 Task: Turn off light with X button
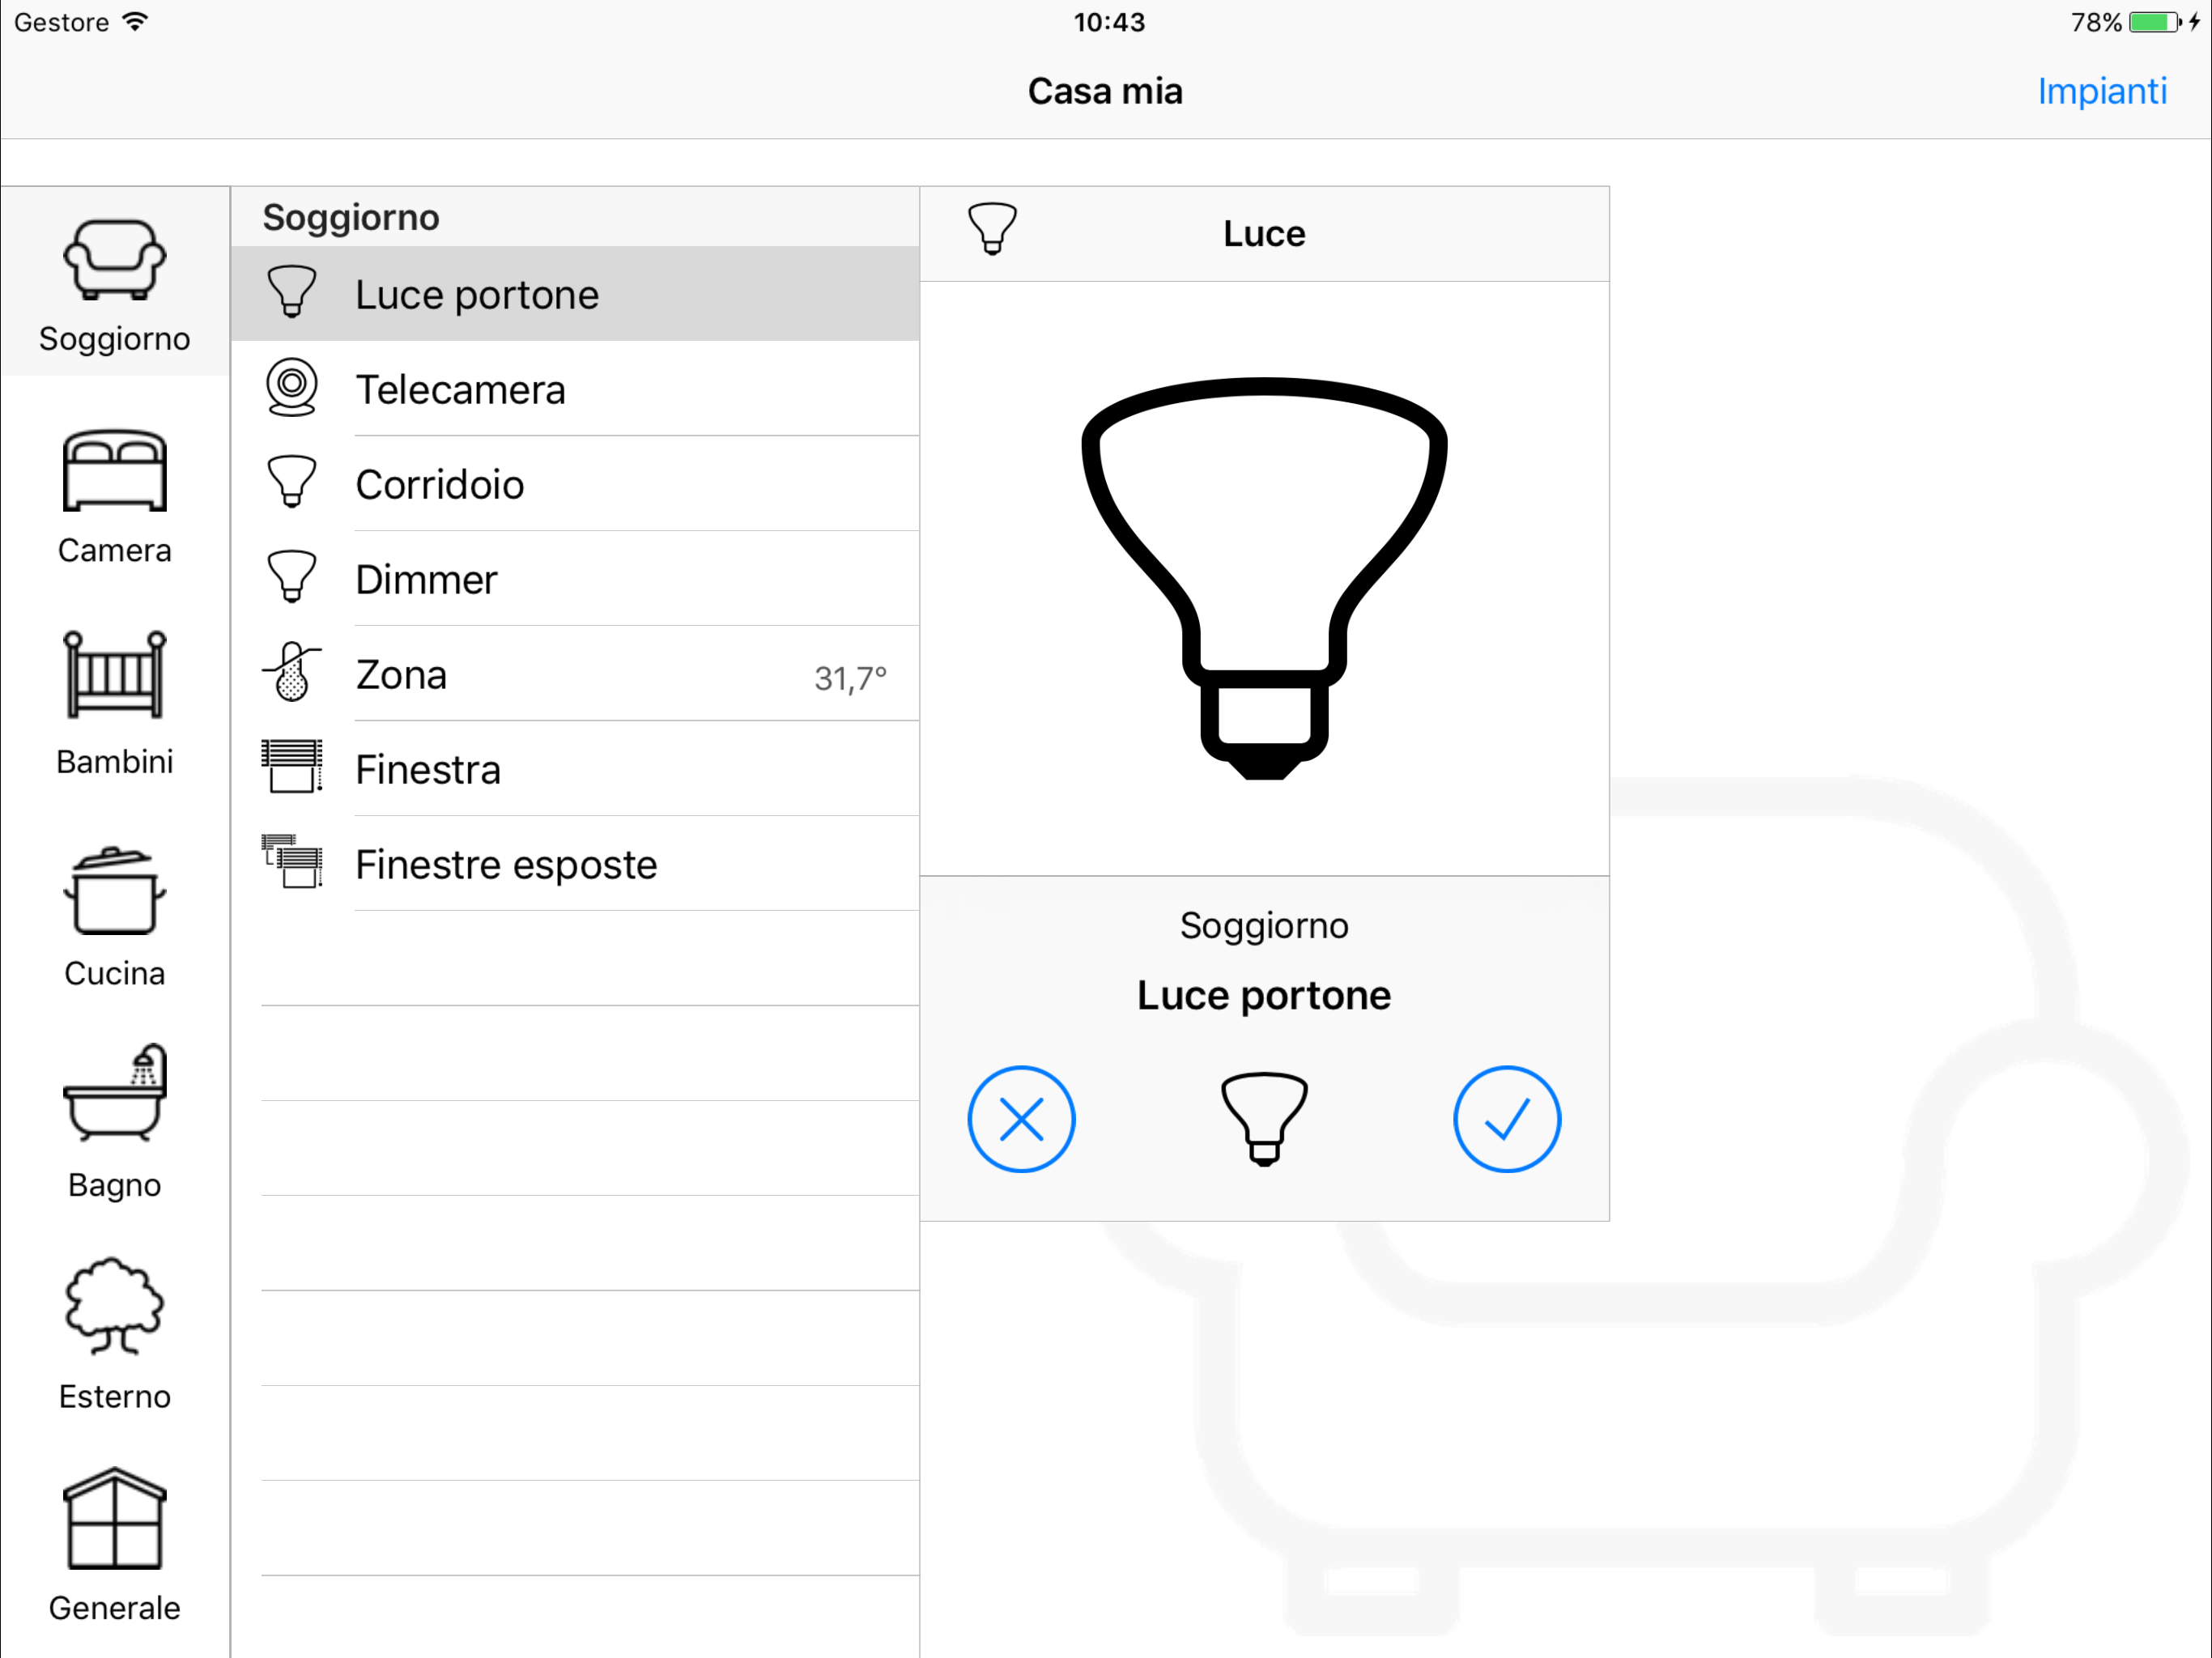(1021, 1119)
